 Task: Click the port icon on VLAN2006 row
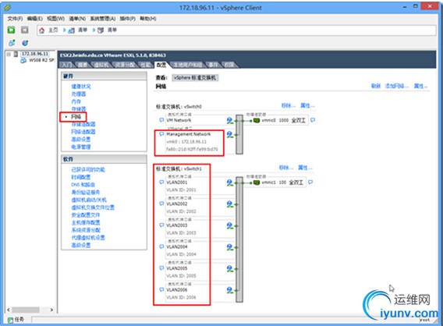tap(230, 290)
